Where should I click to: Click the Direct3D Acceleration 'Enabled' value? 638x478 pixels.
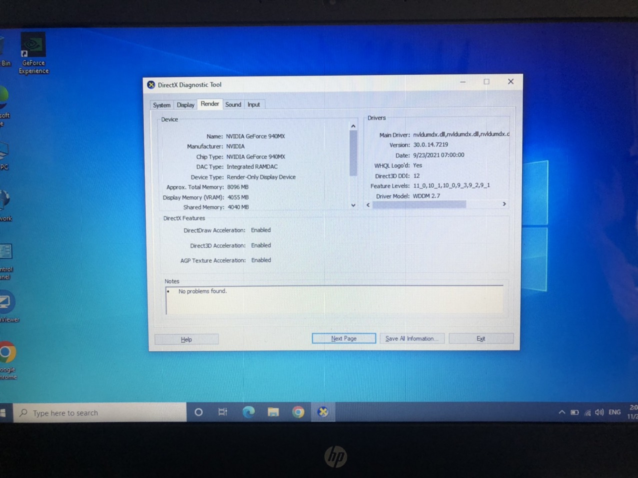point(261,245)
